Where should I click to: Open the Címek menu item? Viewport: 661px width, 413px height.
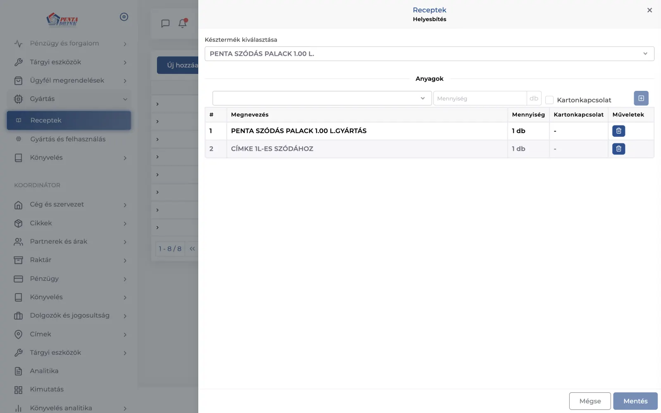click(69, 334)
